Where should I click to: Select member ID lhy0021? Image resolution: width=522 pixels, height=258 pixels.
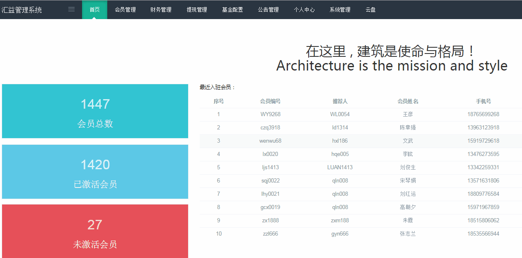[271, 194]
